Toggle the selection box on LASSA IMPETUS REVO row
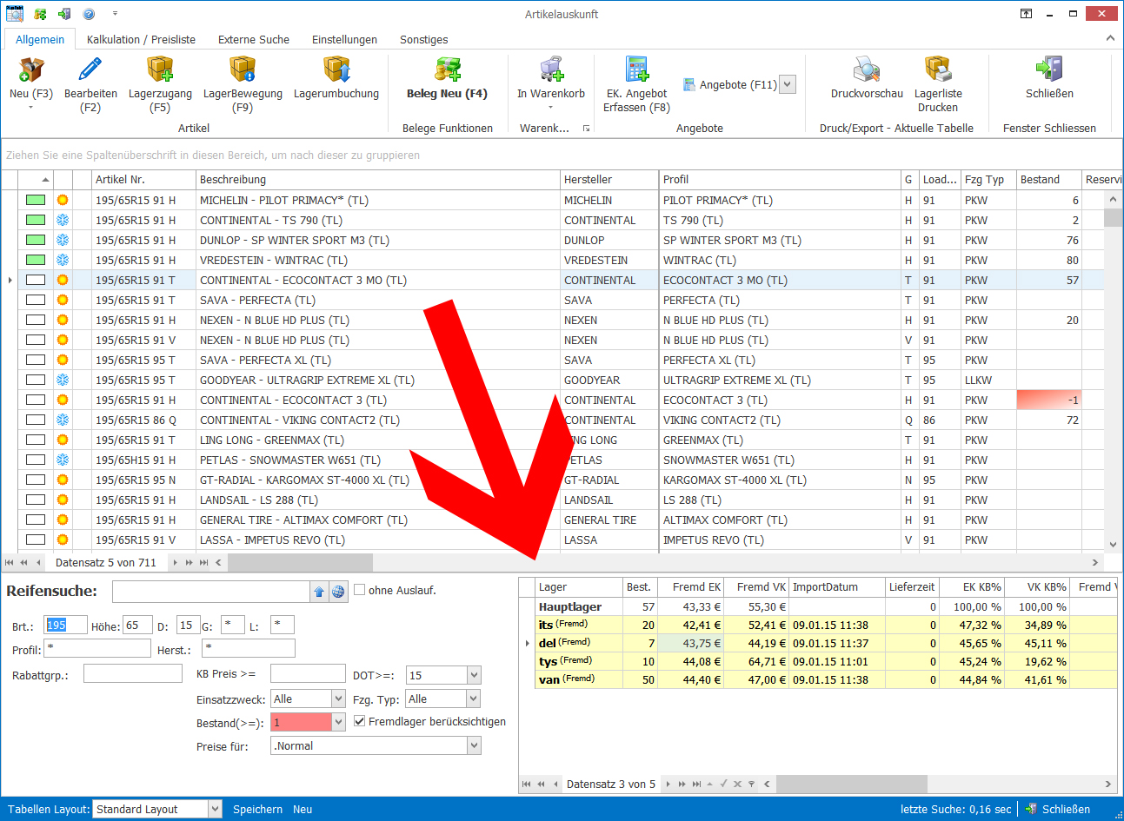This screenshot has width=1124, height=821. [x=36, y=540]
